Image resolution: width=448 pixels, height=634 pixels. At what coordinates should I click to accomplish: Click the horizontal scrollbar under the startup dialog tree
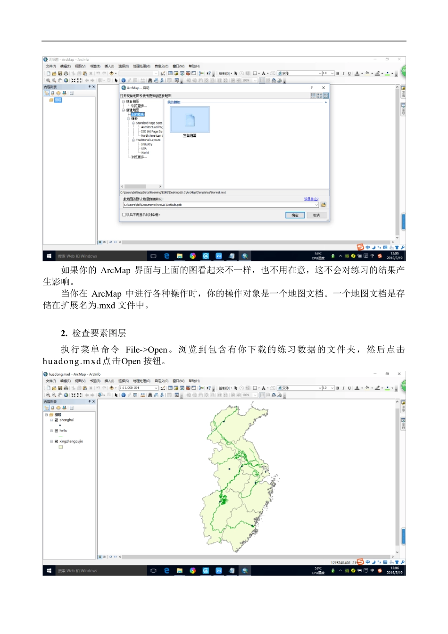[141, 187]
